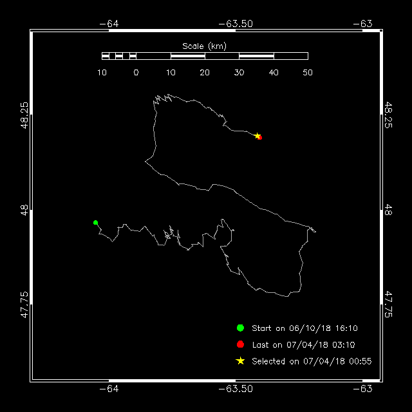Click the '0' label under scale bar
Image resolution: width=412 pixels, height=412 pixels.
(x=136, y=73)
